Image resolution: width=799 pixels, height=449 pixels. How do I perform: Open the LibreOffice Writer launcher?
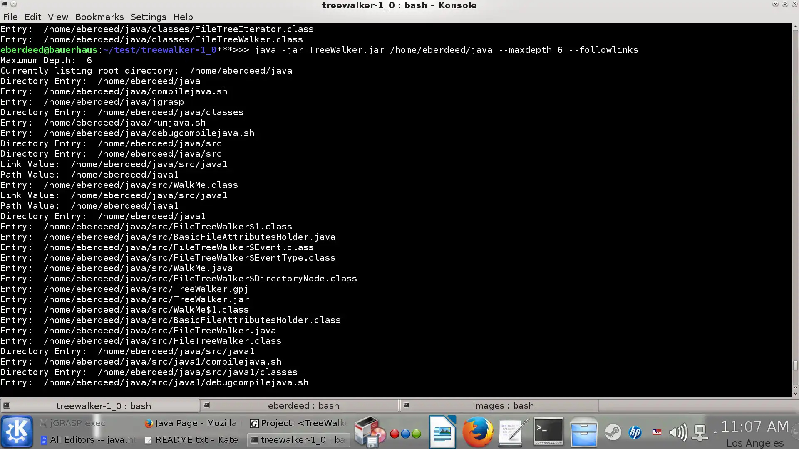(442, 432)
